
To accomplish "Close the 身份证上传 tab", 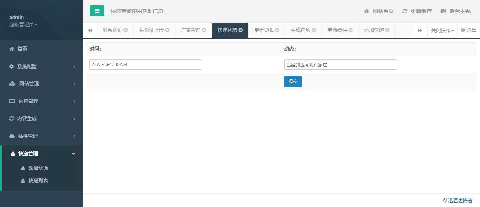I will [x=167, y=30].
